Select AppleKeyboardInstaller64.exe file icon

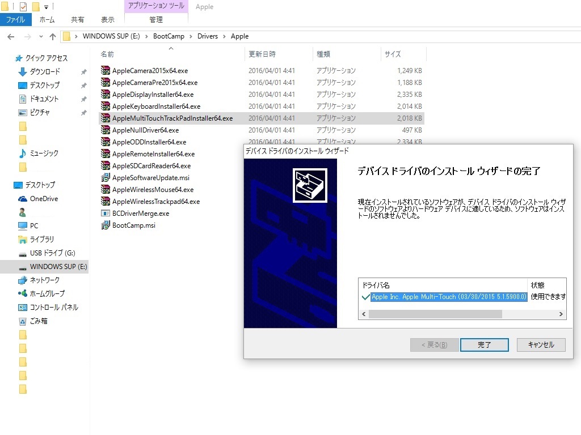[x=106, y=106]
